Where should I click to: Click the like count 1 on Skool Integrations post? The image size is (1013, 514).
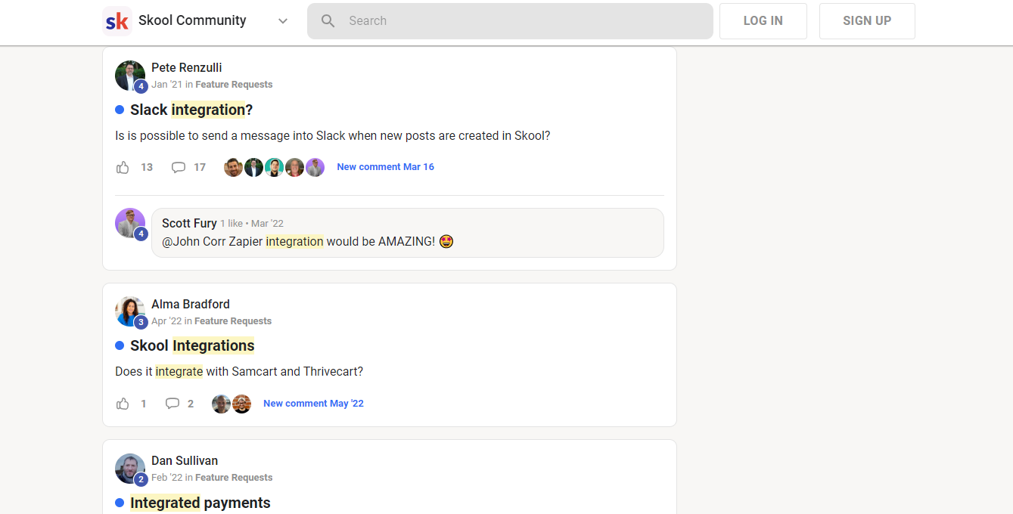tap(144, 404)
